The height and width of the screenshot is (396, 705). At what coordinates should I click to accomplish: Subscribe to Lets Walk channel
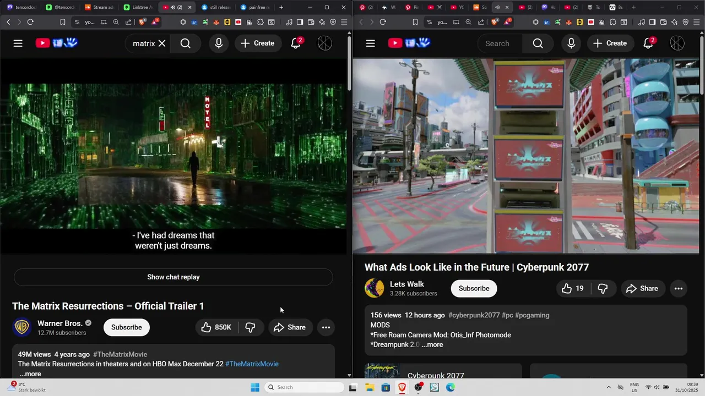point(474,288)
